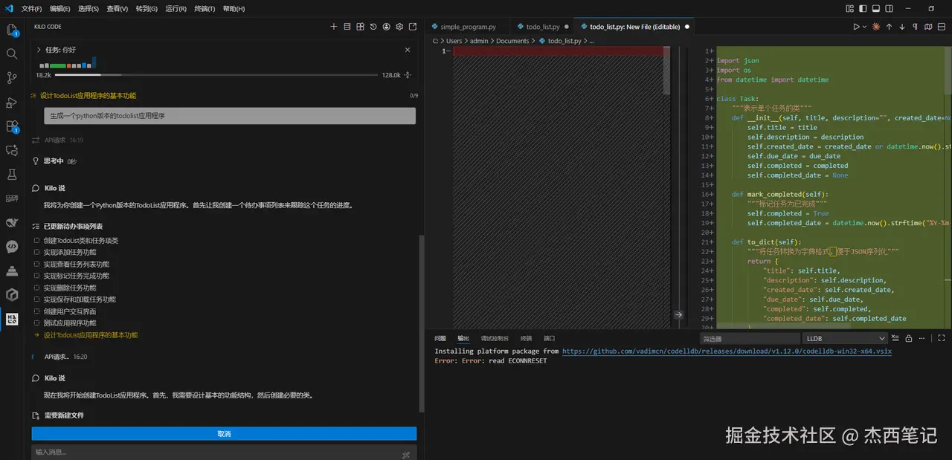This screenshot has width=952, height=460.
Task: Open the Search view in activity bar
Action: pos(11,54)
